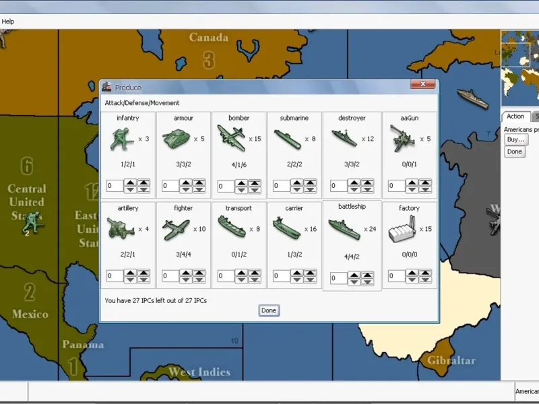
Task: Click the destroyer ship unit icon
Action: pyautogui.click(x=344, y=138)
